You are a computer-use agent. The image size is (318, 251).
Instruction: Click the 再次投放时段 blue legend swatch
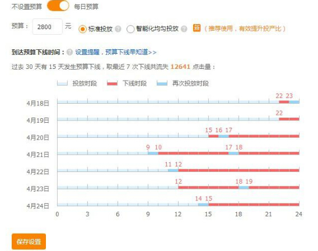[x=162, y=83]
